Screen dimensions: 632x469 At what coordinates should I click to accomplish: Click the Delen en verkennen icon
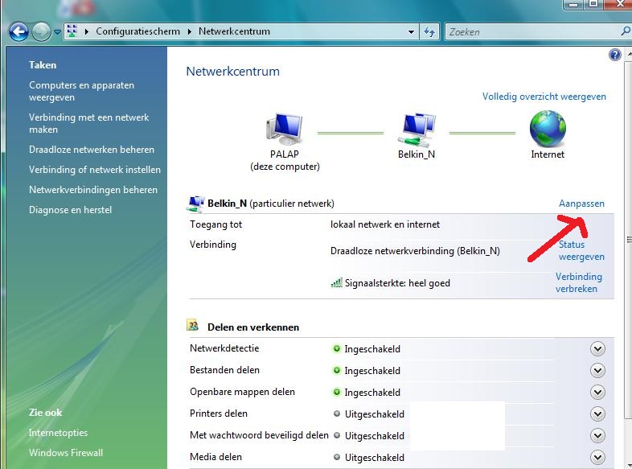(193, 325)
